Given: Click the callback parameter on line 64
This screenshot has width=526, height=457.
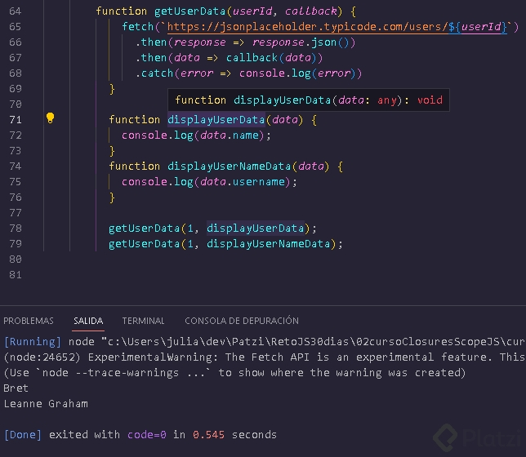Looking at the screenshot, I should (311, 11).
